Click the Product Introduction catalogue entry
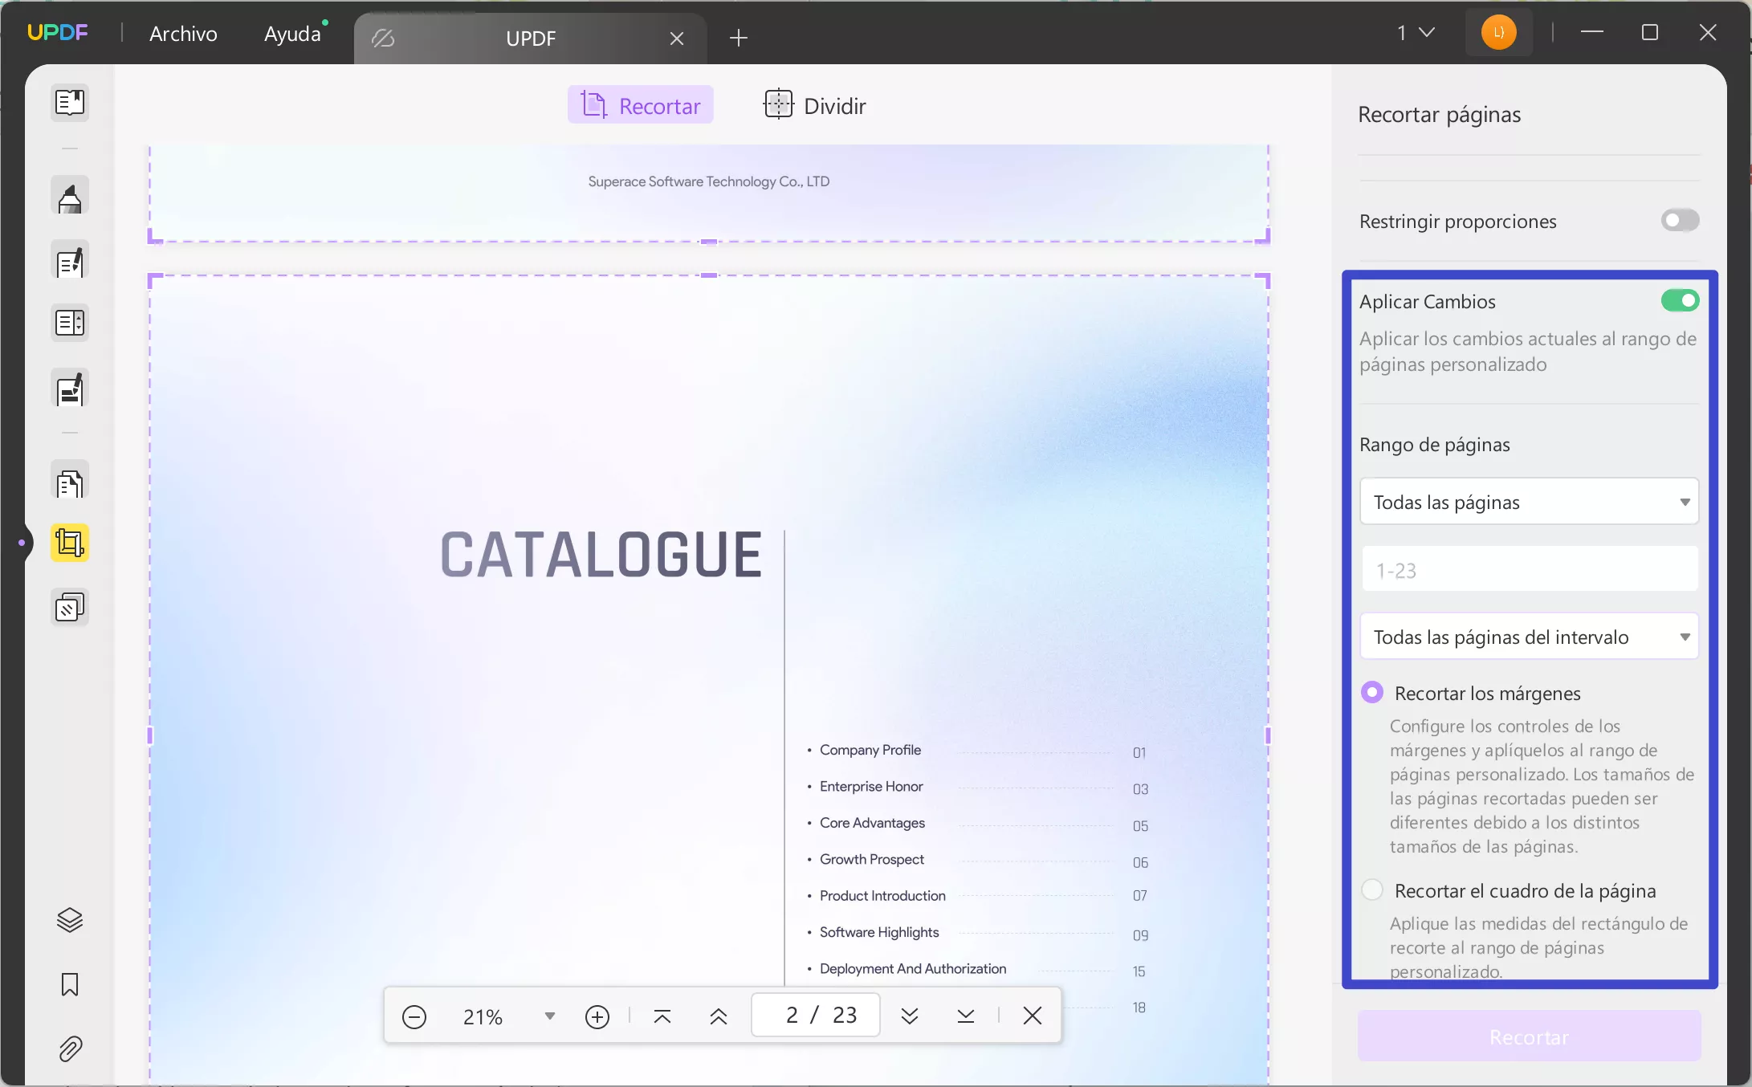 882,896
